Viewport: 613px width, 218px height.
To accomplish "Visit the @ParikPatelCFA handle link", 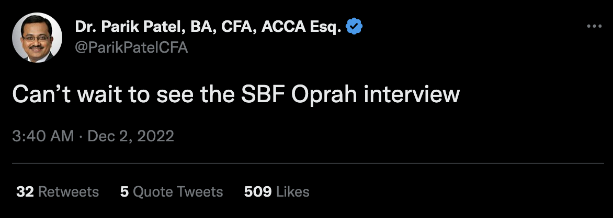I will click(x=131, y=48).
